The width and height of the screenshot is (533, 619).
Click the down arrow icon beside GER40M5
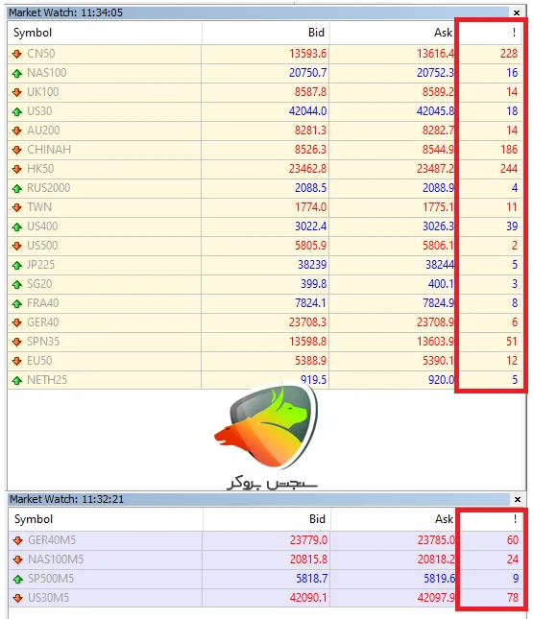click(18, 540)
